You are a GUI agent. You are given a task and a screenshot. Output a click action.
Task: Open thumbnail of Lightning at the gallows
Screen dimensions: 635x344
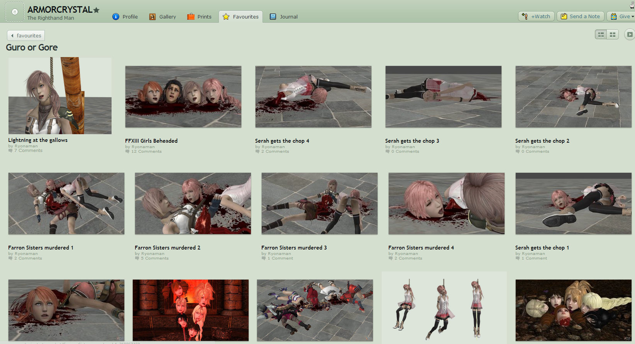tap(60, 96)
